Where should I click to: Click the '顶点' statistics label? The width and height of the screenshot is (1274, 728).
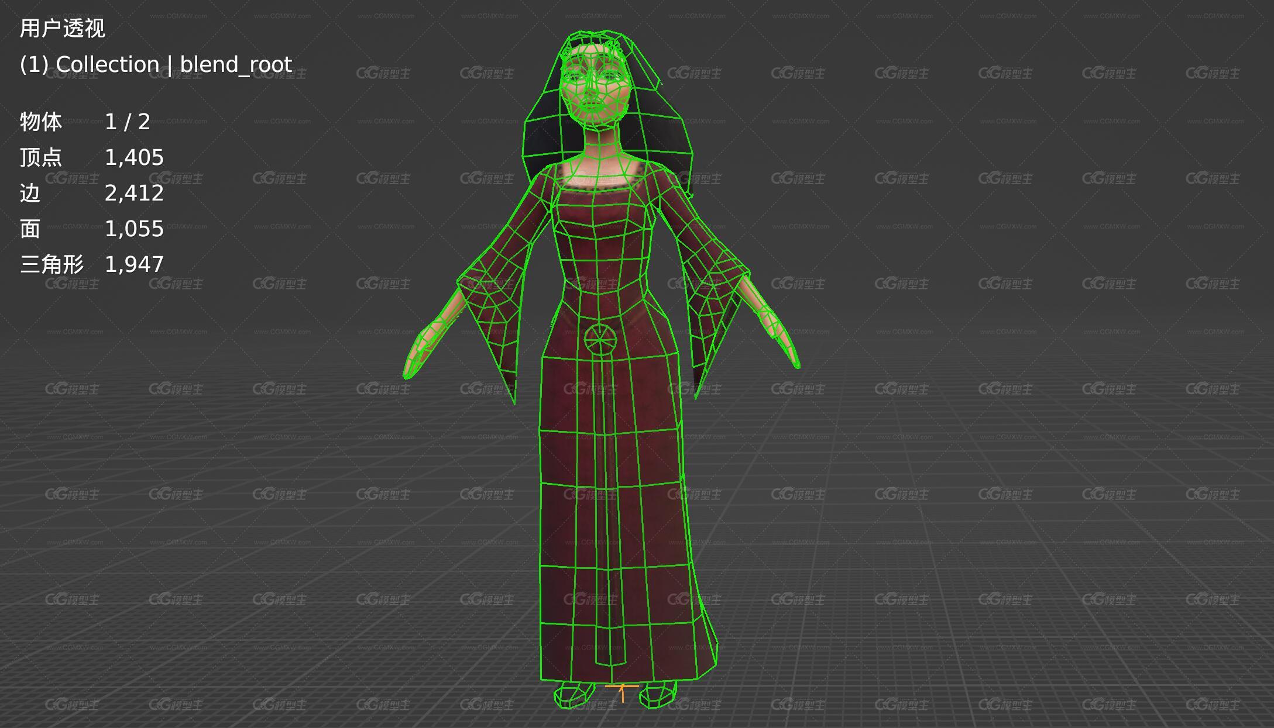[41, 157]
